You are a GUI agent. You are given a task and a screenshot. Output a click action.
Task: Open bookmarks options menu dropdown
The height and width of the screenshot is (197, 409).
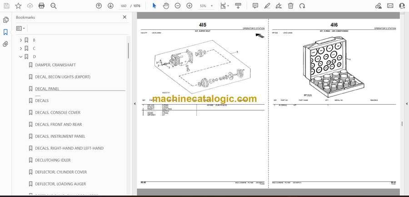[x=20, y=29]
